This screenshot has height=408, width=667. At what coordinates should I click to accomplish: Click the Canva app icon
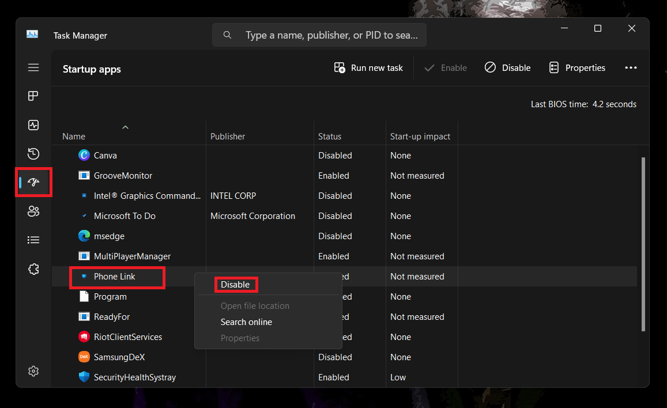pyautogui.click(x=84, y=155)
